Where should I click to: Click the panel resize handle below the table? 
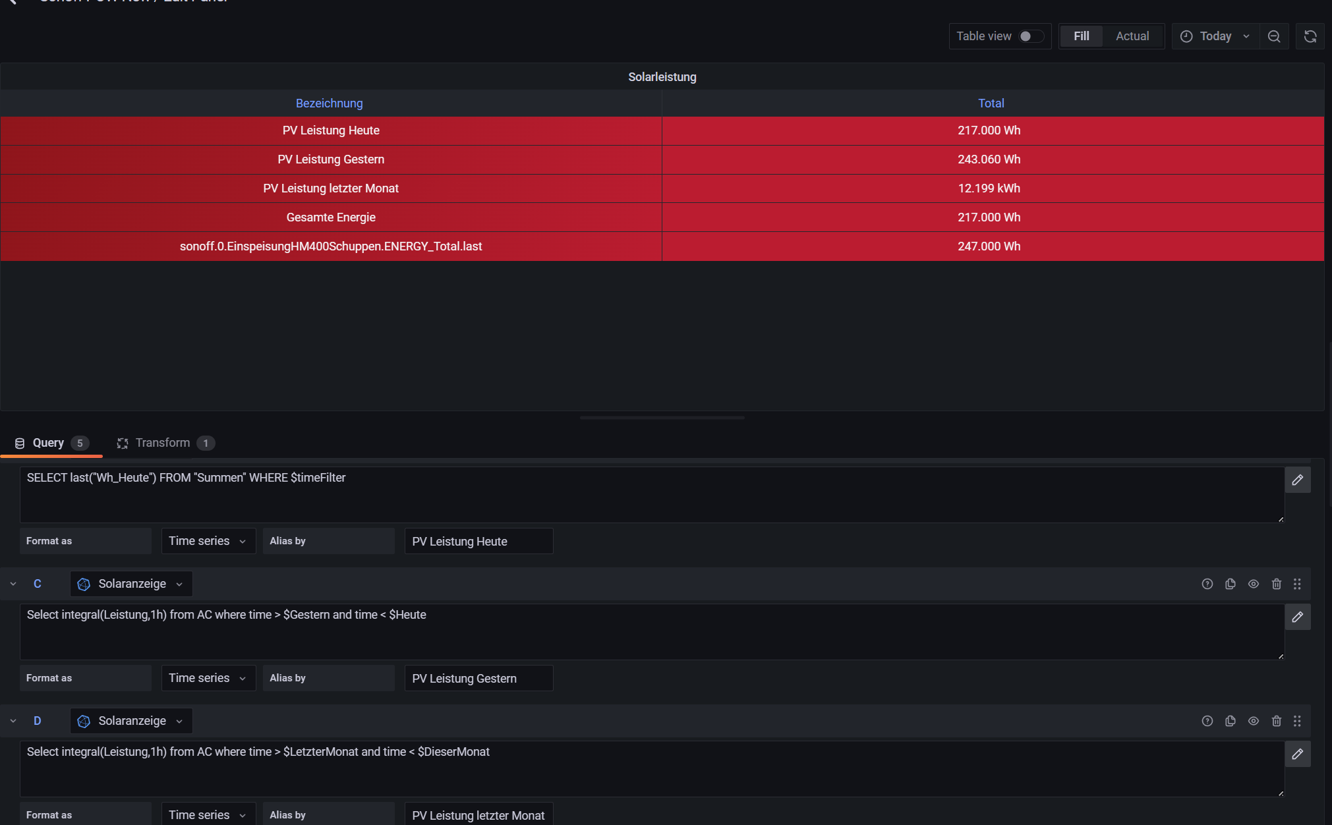pos(662,418)
